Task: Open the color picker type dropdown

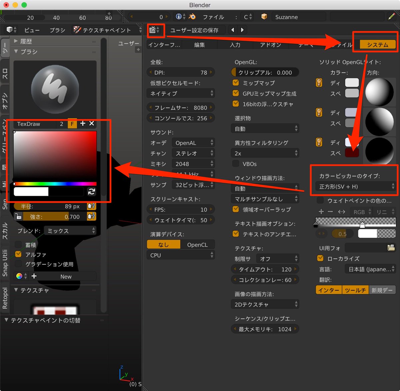Action: point(356,186)
